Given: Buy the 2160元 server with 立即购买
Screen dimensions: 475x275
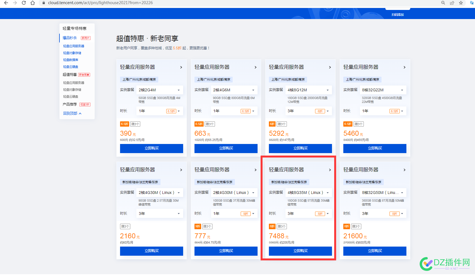Looking at the screenshot, I should (x=152, y=251).
